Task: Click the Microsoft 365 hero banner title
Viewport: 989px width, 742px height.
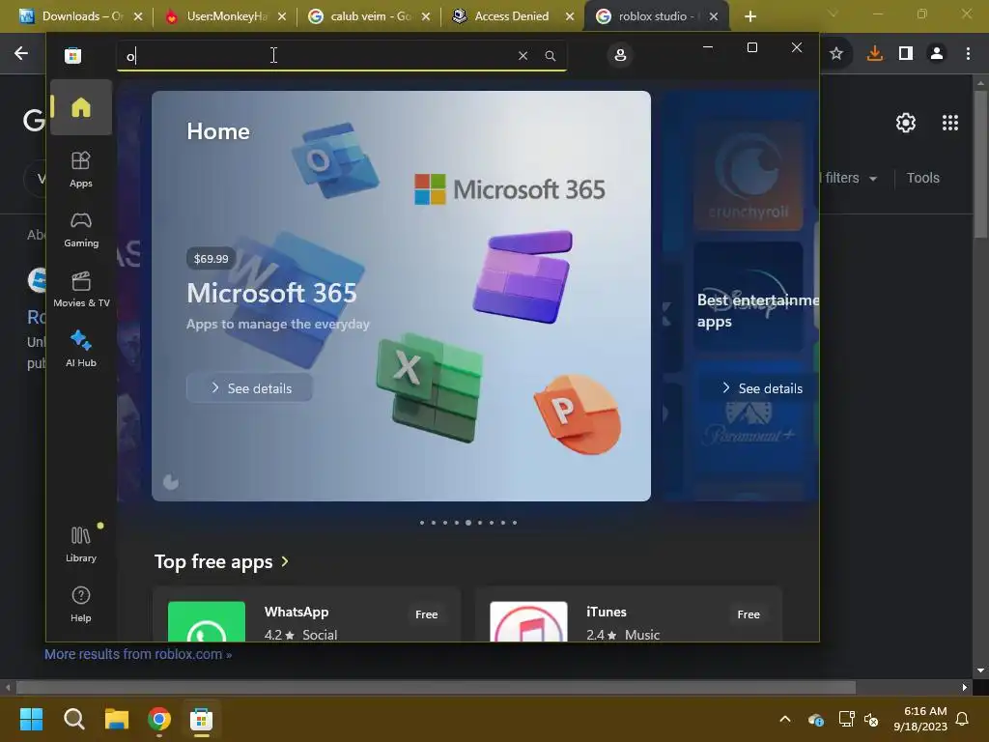Action: [271, 293]
